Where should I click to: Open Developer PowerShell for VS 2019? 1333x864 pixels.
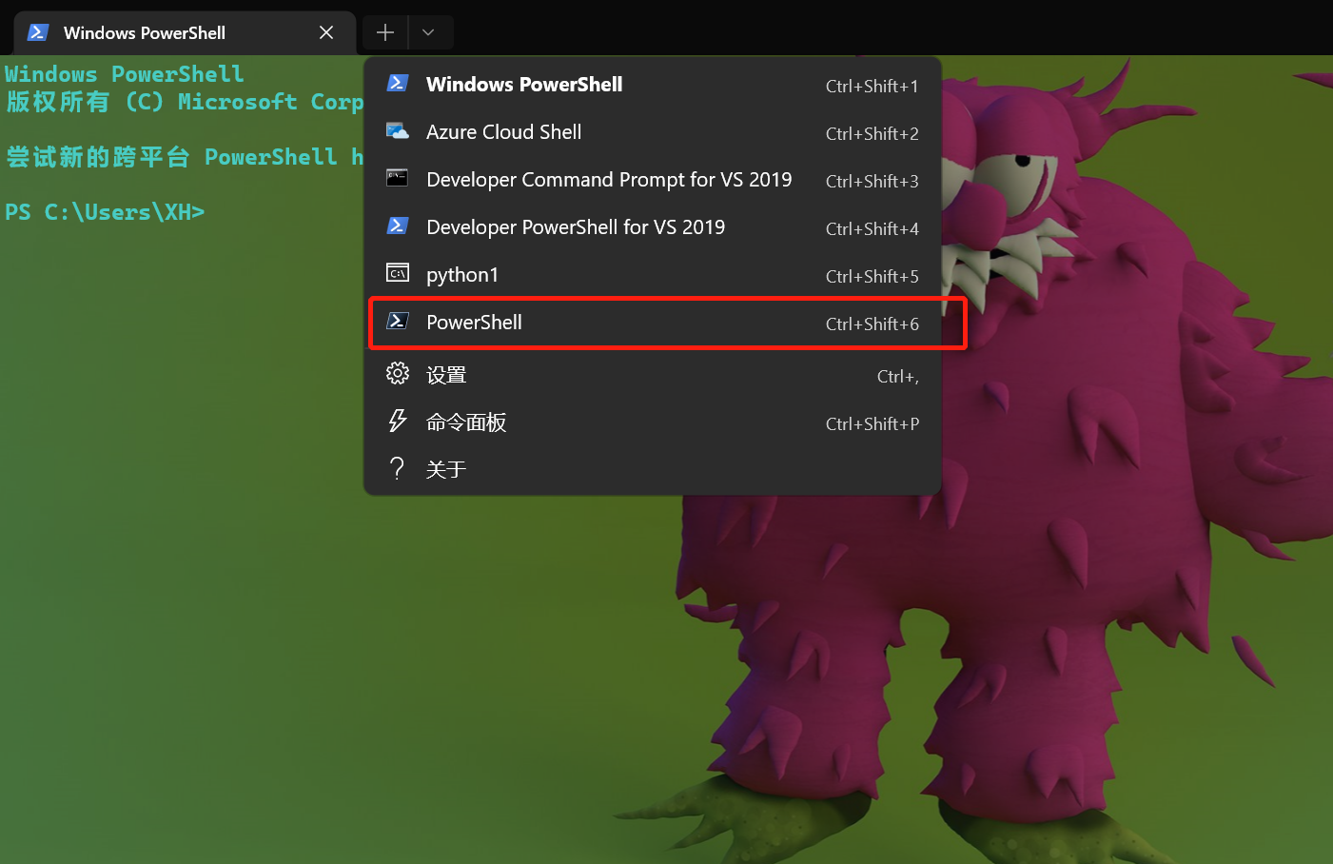653,227
